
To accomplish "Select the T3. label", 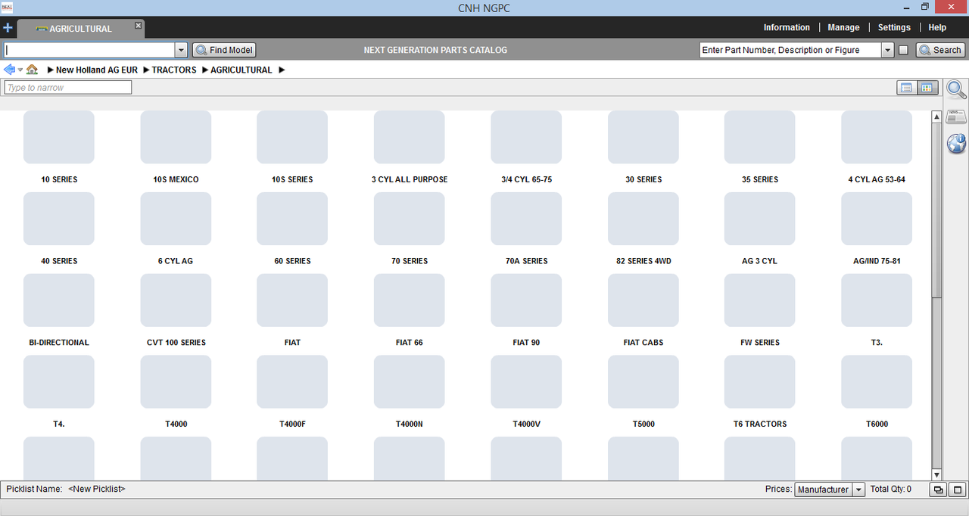I will point(877,343).
